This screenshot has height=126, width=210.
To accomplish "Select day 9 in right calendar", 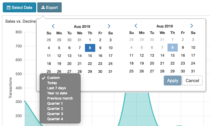I will coord(183,47).
